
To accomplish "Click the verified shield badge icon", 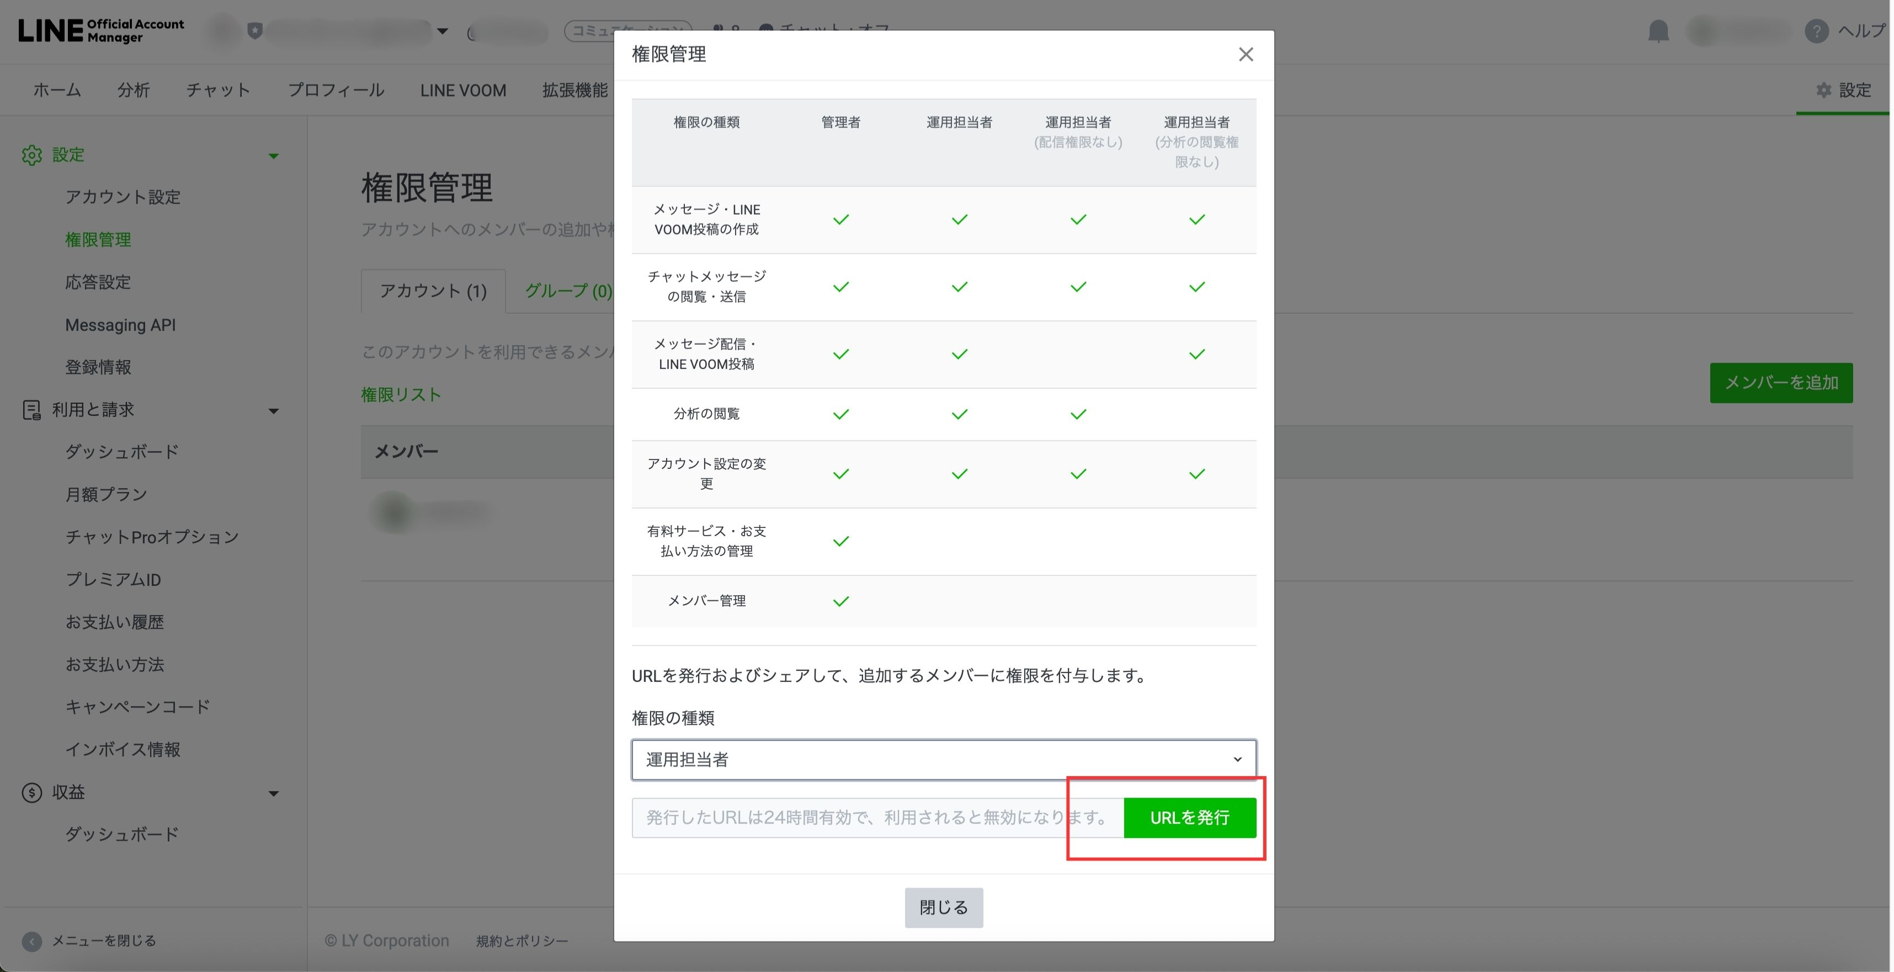I will tap(255, 31).
